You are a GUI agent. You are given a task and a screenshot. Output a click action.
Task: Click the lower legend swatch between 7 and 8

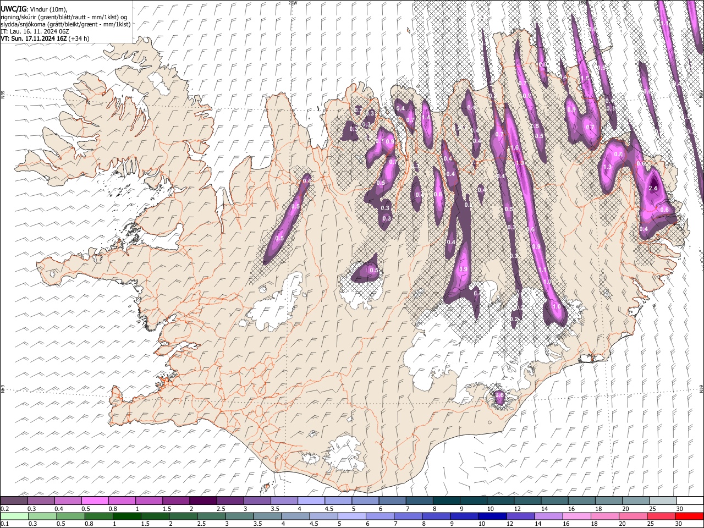(x=408, y=516)
